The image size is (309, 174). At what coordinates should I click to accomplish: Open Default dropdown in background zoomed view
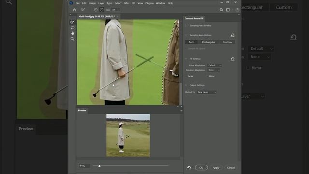(261, 48)
